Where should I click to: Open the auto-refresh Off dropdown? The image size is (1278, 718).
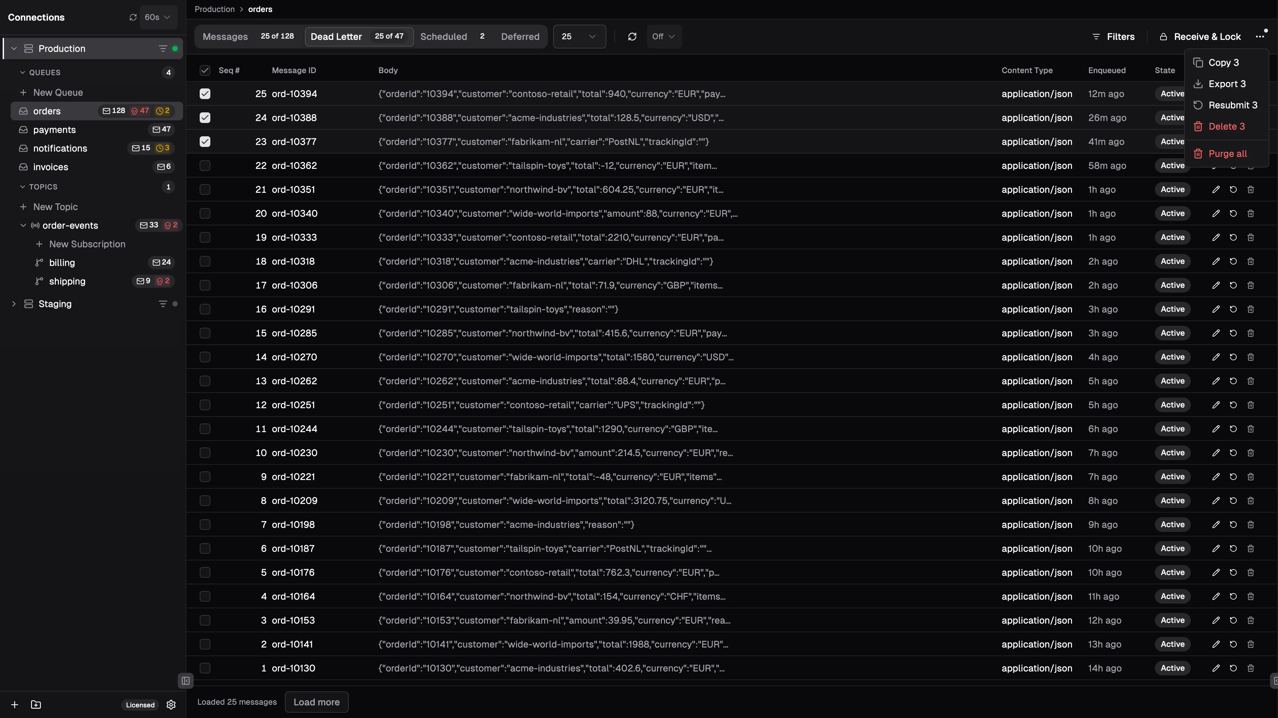(x=664, y=37)
